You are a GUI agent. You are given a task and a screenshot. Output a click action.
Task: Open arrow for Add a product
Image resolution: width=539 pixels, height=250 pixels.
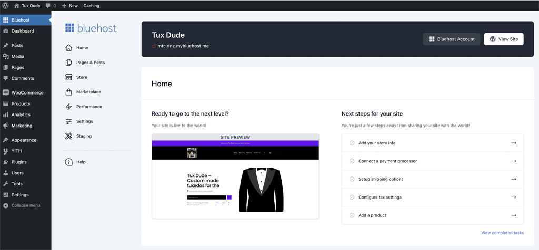point(514,215)
